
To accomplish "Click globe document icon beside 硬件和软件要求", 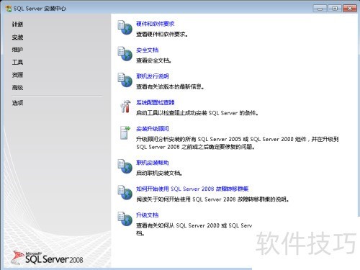I will [125, 27].
